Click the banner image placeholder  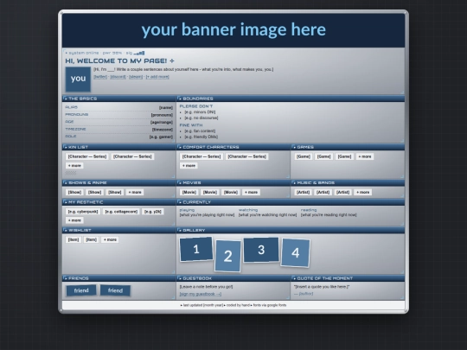pyautogui.click(x=233, y=30)
